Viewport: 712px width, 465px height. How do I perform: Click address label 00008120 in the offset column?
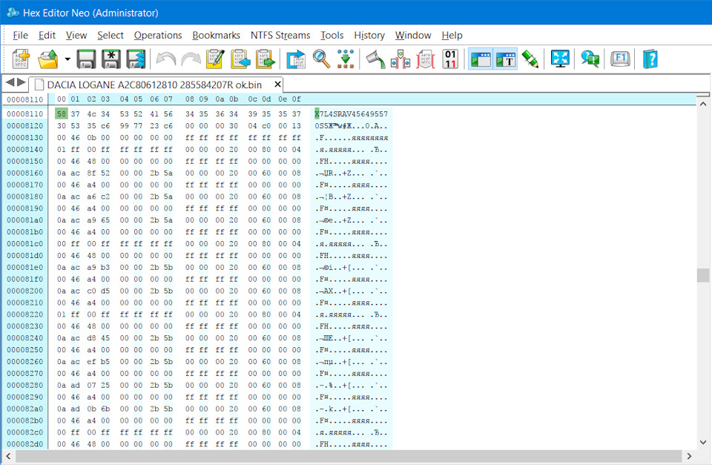(25, 126)
